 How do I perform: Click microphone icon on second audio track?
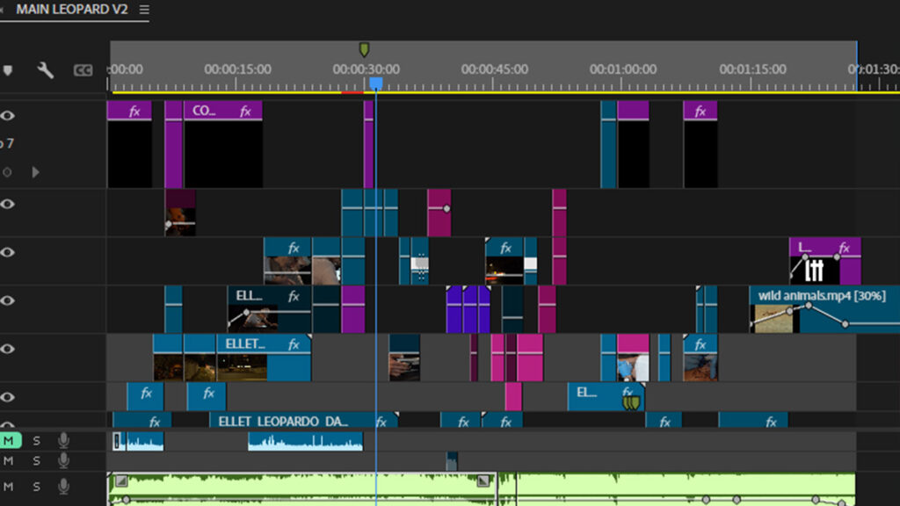point(63,460)
